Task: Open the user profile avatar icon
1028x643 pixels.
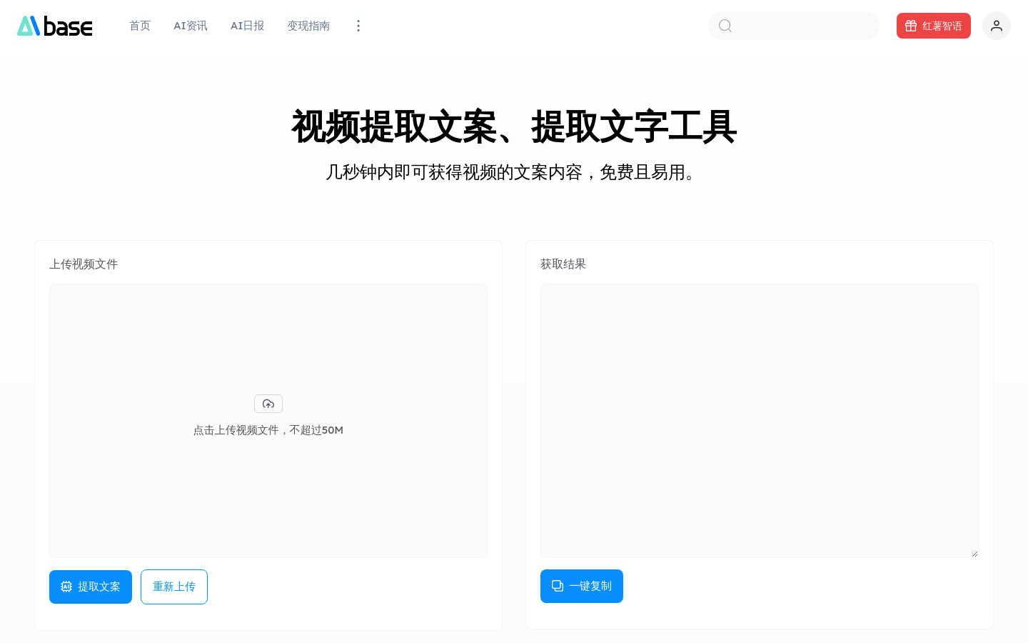Action: click(x=997, y=26)
